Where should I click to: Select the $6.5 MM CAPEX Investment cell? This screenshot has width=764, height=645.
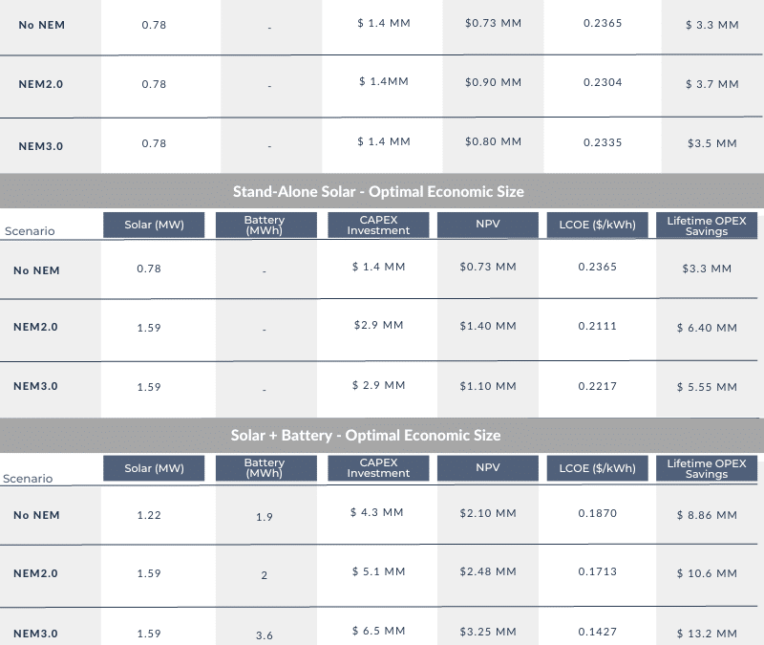(x=378, y=632)
